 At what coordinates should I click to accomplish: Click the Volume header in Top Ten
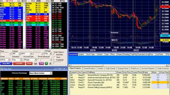coord(54,79)
